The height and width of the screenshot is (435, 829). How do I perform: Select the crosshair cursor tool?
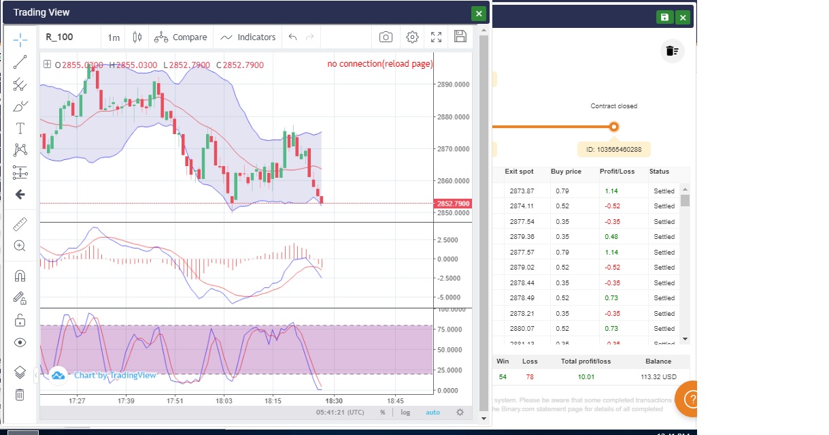(x=20, y=39)
